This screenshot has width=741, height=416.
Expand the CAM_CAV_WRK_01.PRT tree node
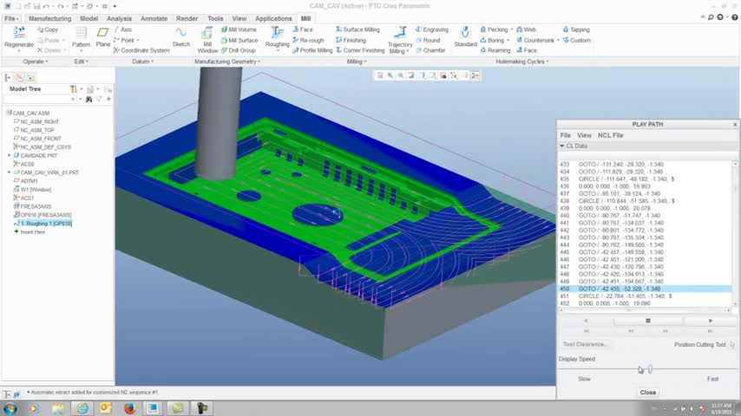[x=10, y=172]
